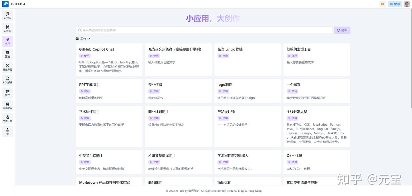Viewport: 412px width, 196px height.
Task: Click the 刷新 refresh button
Action: [x=342, y=30]
